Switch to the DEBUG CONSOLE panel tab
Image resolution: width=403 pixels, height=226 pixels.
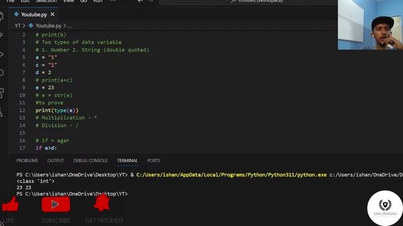click(x=91, y=161)
